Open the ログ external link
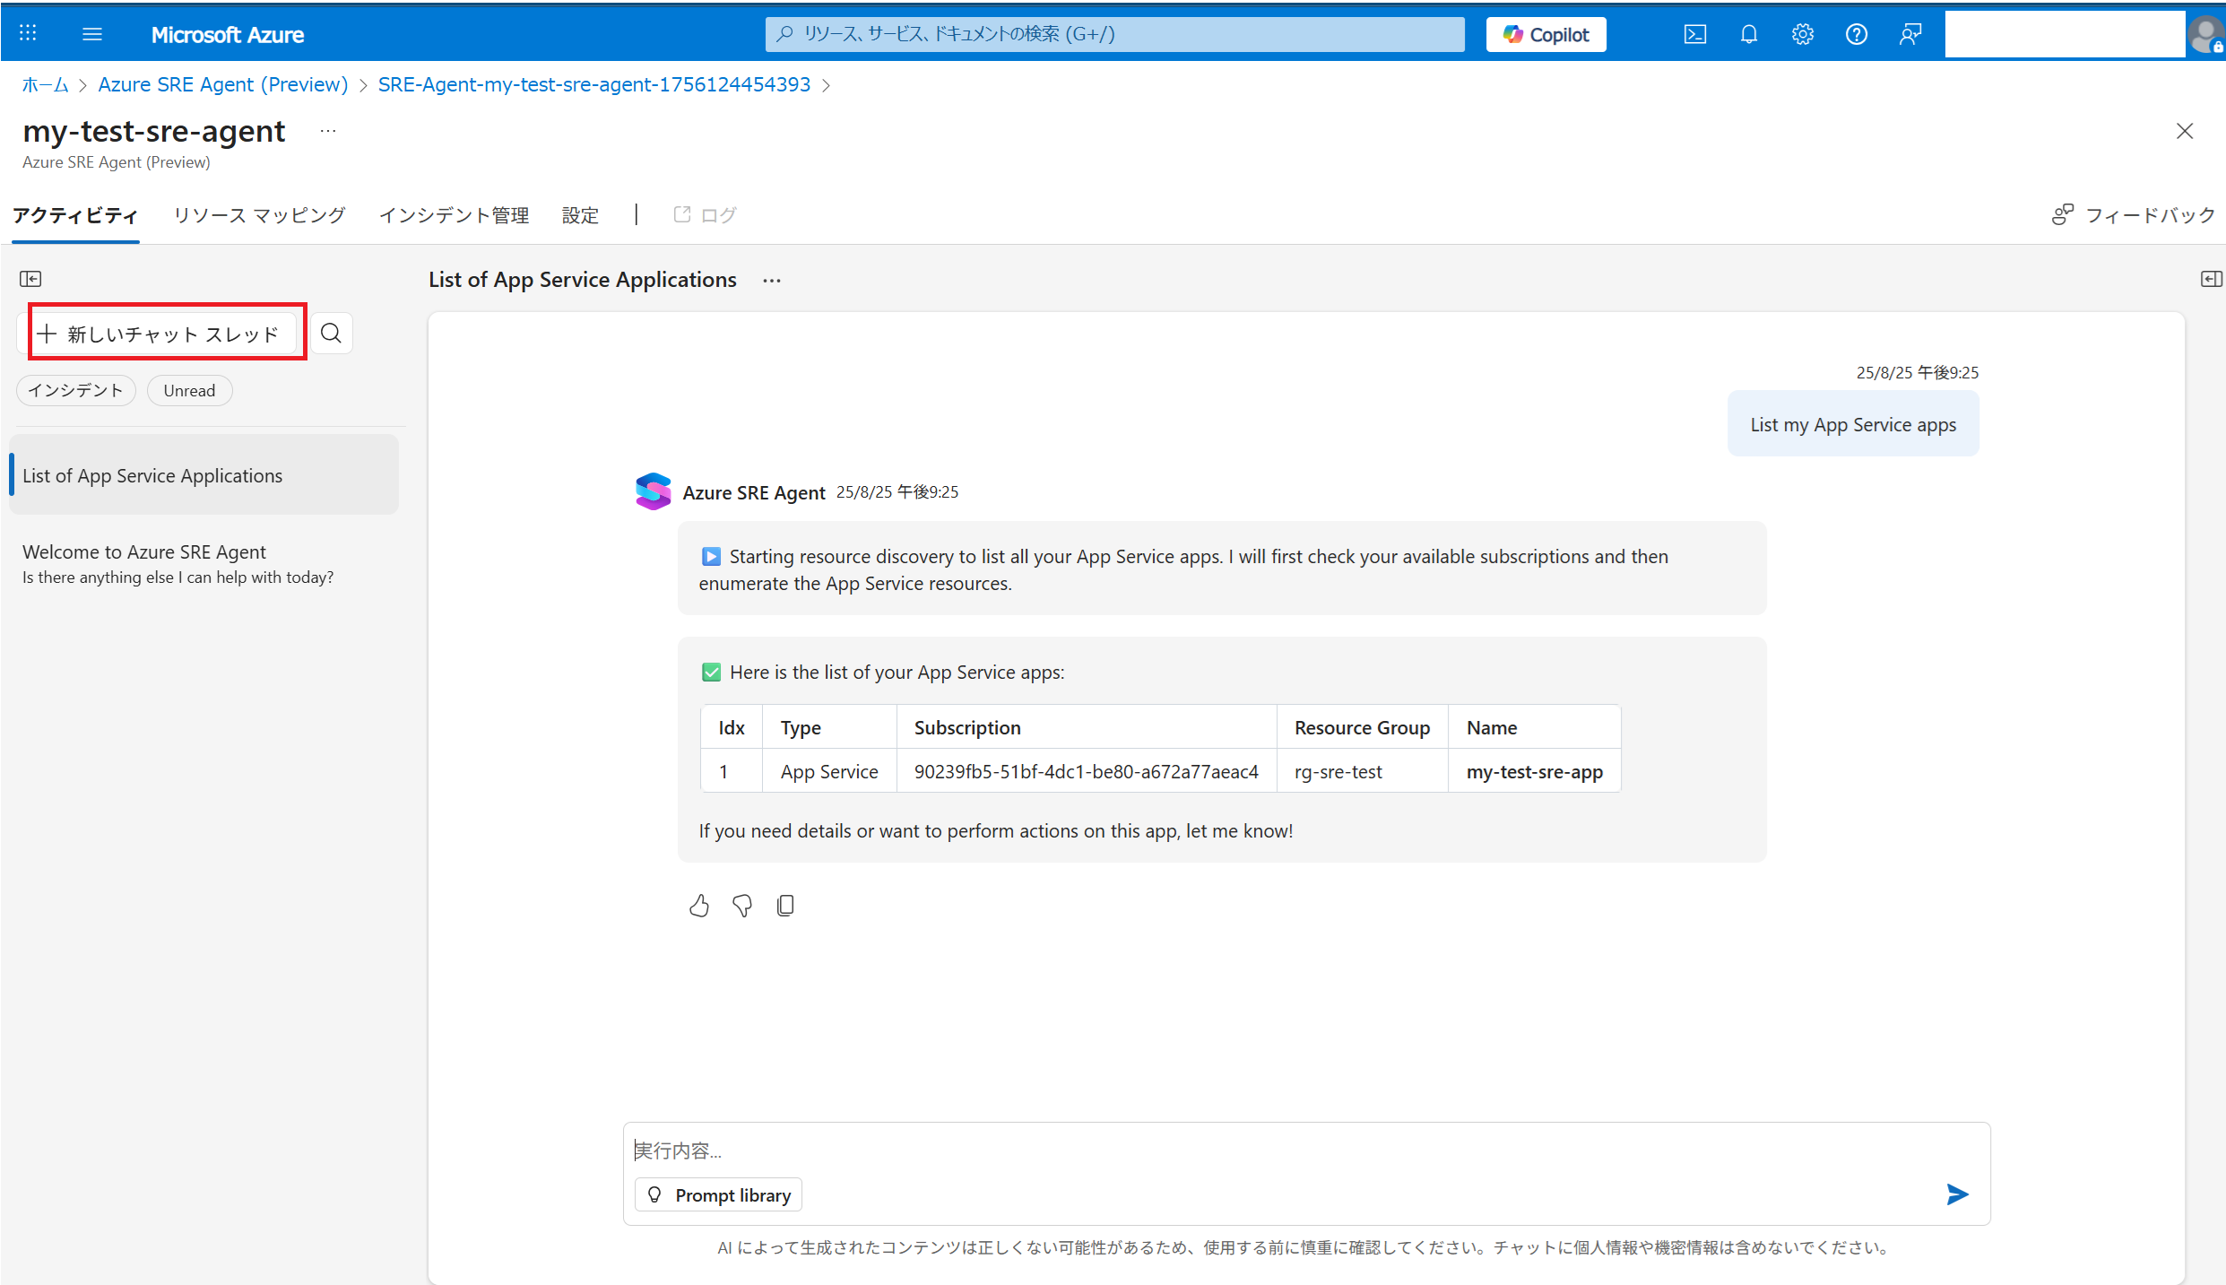Image resolution: width=2226 pixels, height=1285 pixels. (x=705, y=215)
